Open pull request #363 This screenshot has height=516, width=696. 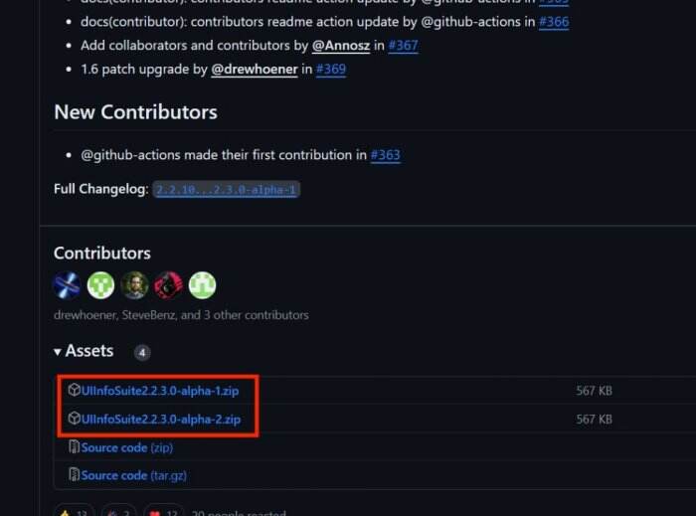click(385, 155)
